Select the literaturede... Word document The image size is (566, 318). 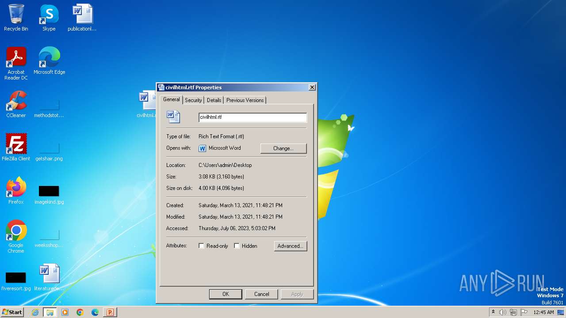49,277
